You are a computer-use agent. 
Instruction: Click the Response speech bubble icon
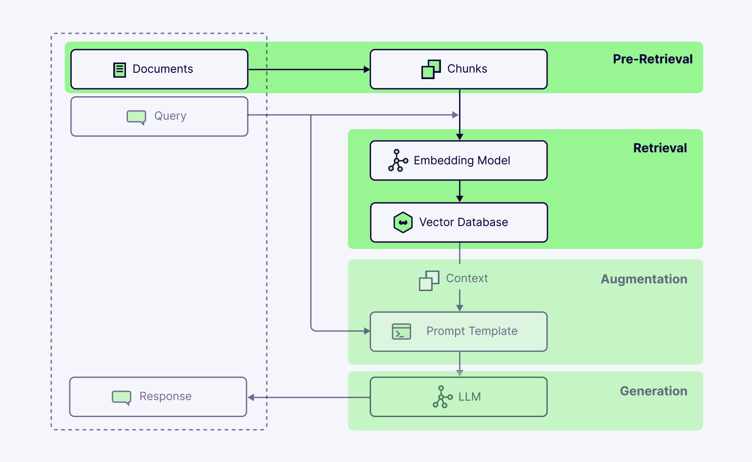coord(122,397)
